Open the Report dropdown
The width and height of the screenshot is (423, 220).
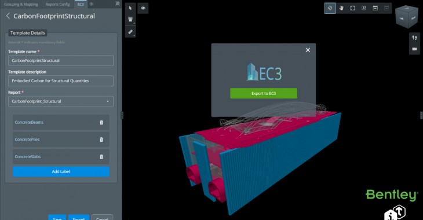(61, 101)
